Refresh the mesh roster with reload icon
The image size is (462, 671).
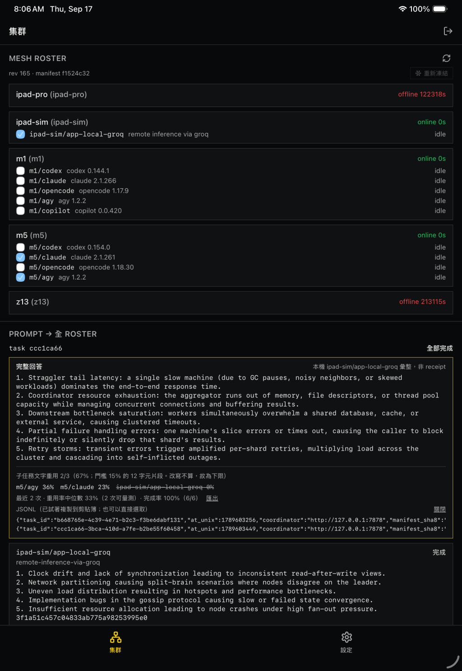(x=446, y=58)
